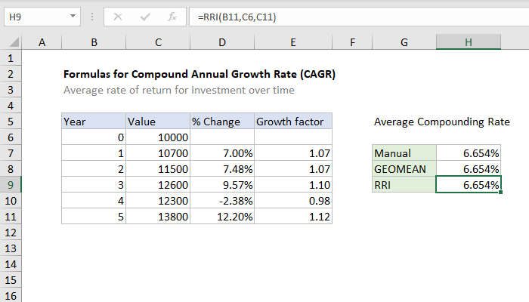Select row 11 header
The height and width of the screenshot is (302, 529).
(11, 217)
